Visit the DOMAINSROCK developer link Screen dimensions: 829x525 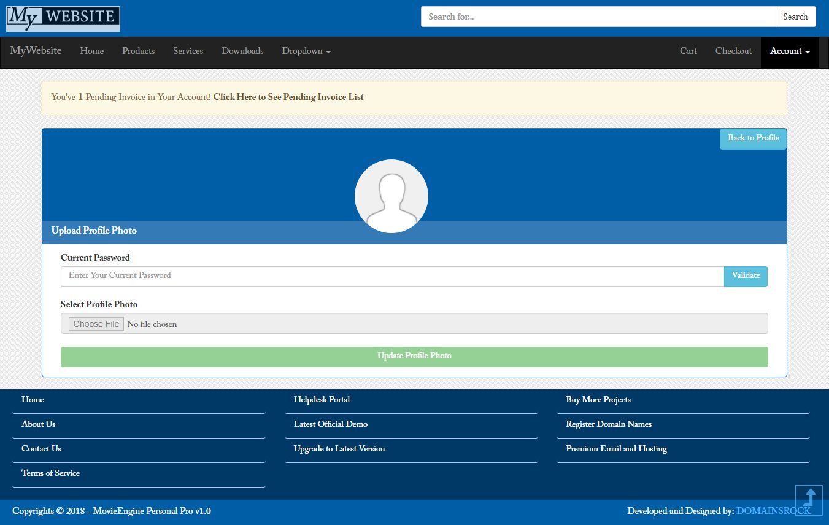(x=773, y=511)
